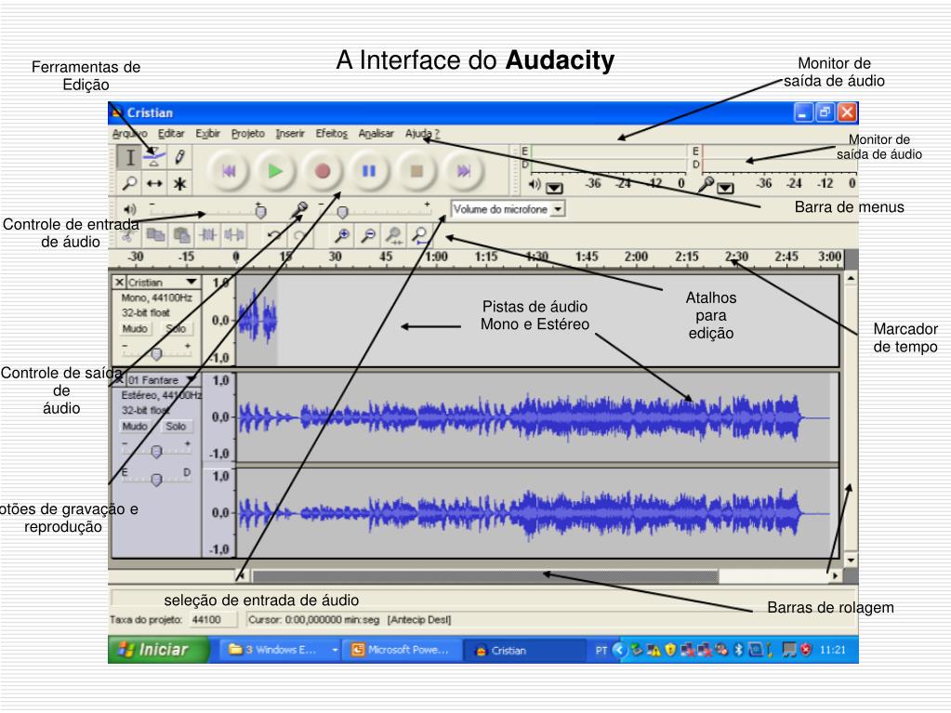Open the Analisar menu
The image size is (951, 713).
pyautogui.click(x=376, y=133)
